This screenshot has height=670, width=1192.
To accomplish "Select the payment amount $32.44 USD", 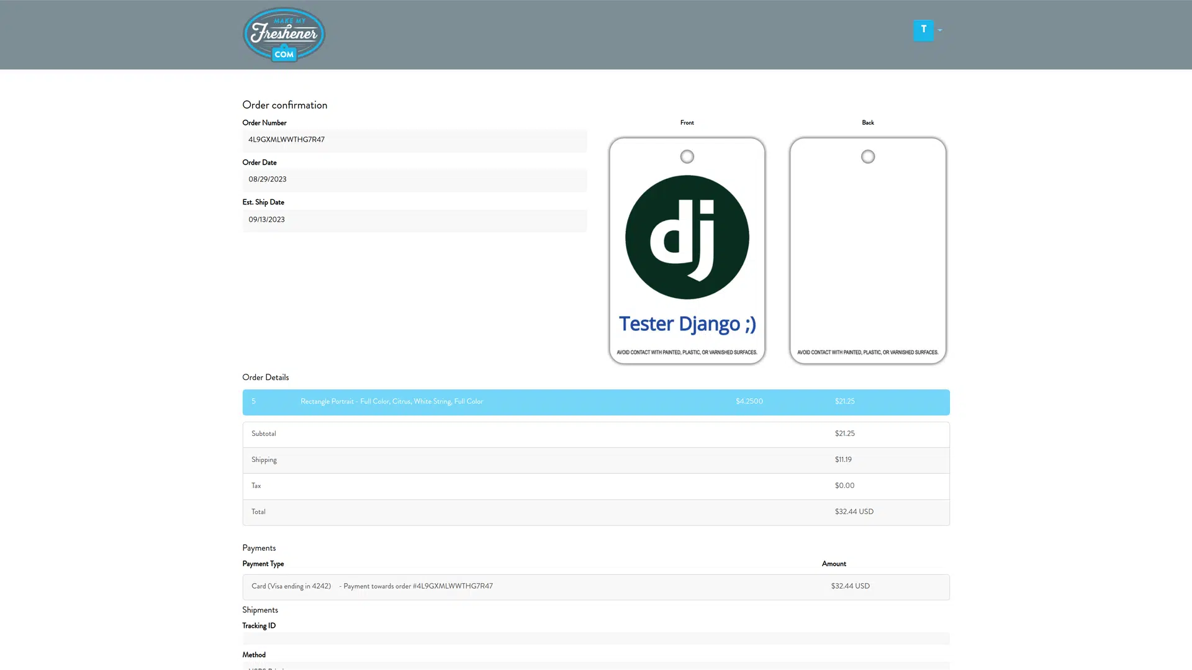I will point(851,587).
